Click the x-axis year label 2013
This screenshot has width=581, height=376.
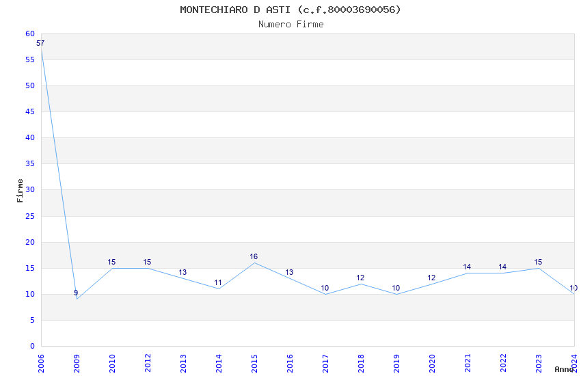point(183,364)
